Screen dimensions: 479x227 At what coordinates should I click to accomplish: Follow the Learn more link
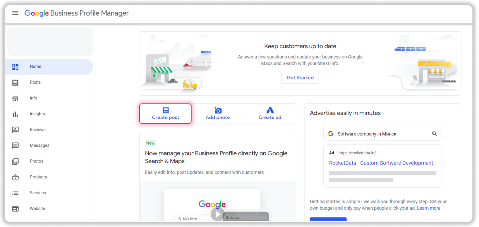tap(429, 208)
